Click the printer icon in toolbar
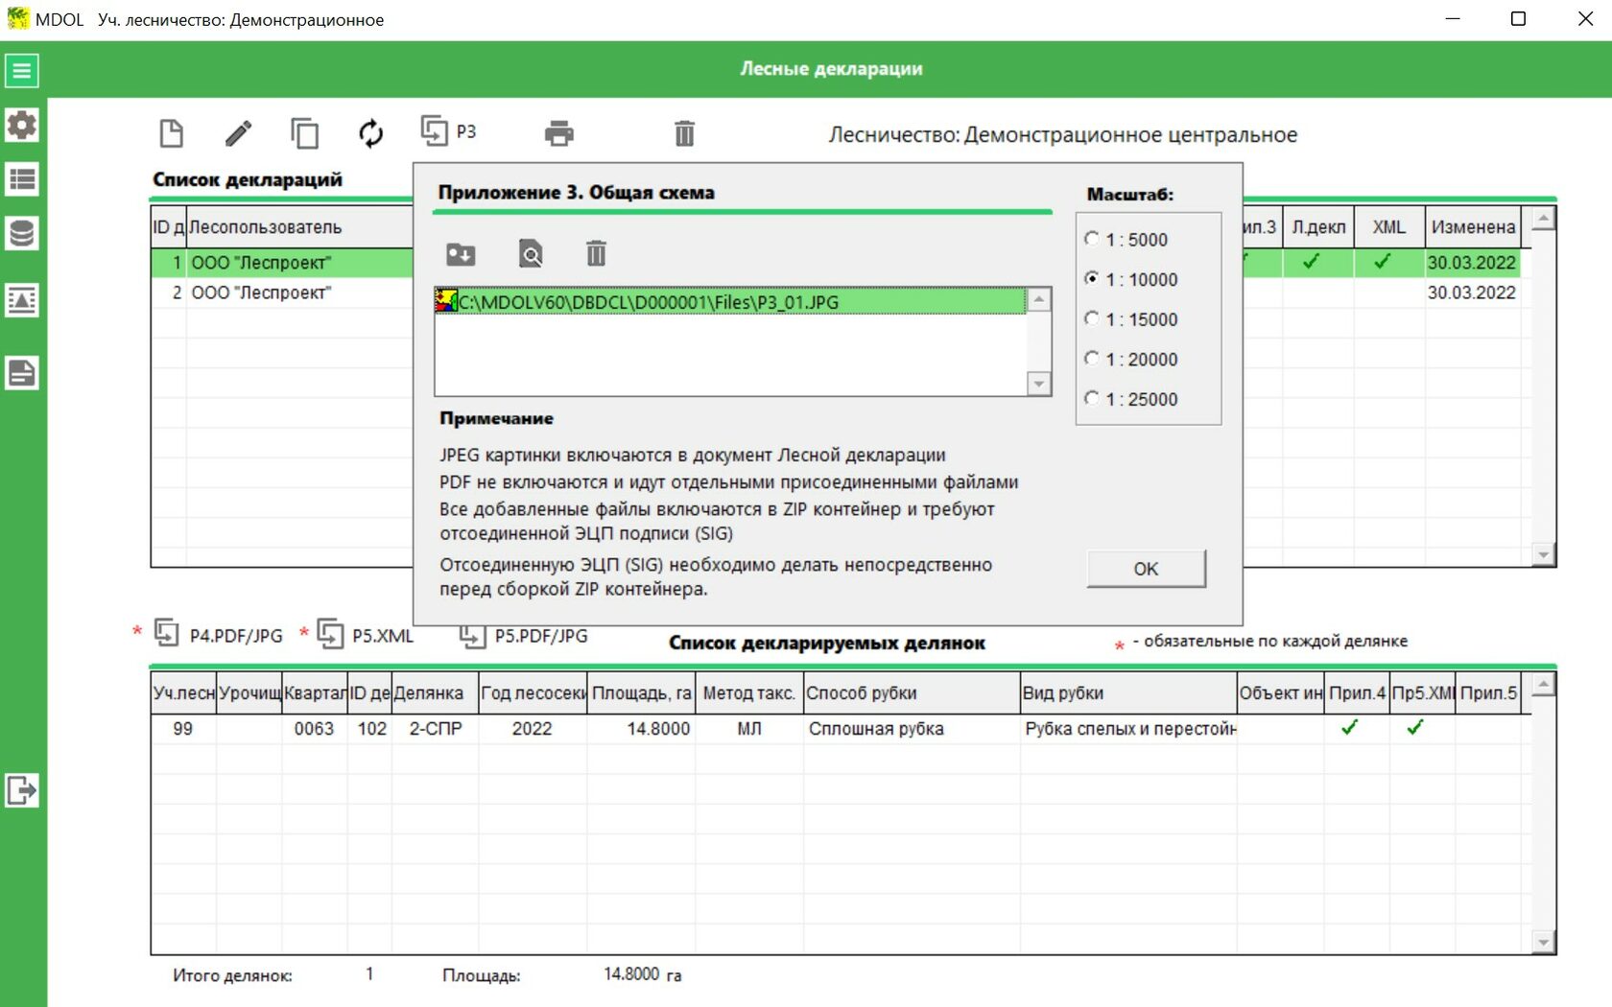This screenshot has width=1612, height=1007. pyautogui.click(x=558, y=133)
